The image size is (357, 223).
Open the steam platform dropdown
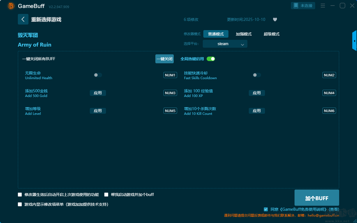[x=225, y=44]
